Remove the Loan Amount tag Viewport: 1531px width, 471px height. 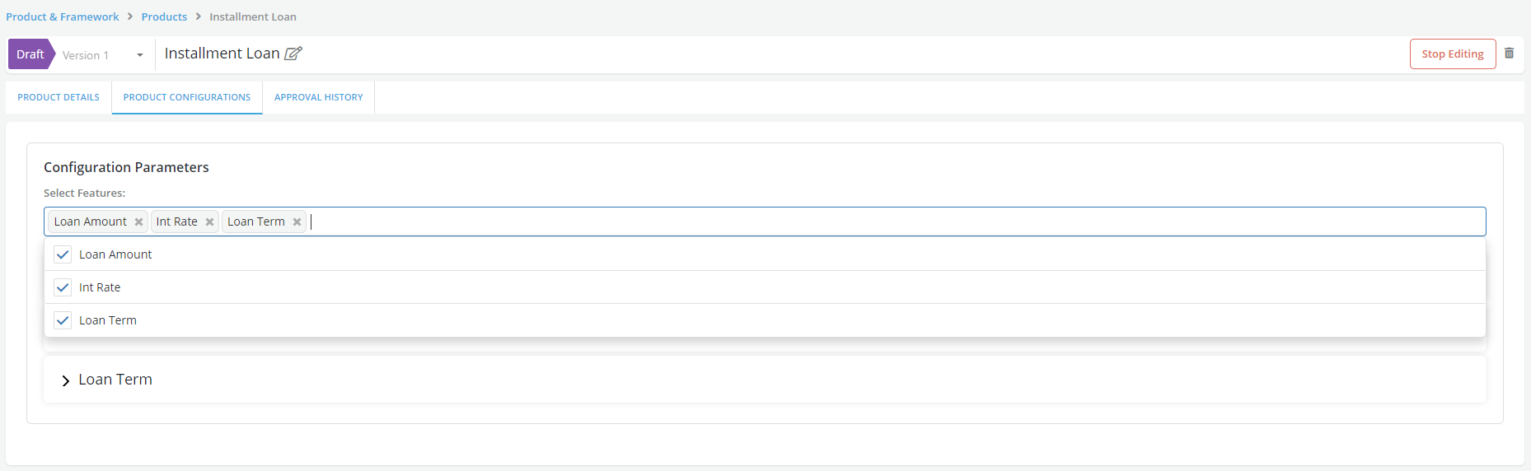pos(138,222)
